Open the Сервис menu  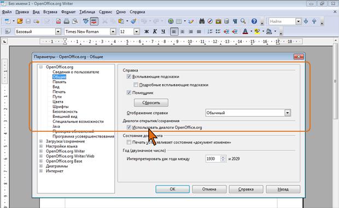point(106,12)
